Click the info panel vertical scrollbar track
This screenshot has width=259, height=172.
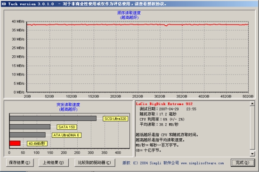tap(252, 128)
